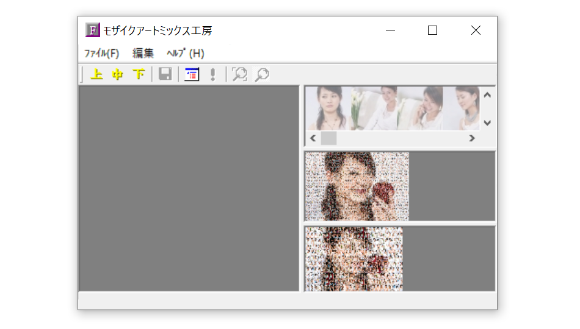This screenshot has height=329, width=580.
Task: Select the woman with necklace thumbnail
Action: (462, 108)
